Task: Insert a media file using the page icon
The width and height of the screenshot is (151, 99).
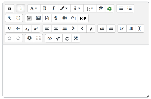Action: [x=47, y=18]
